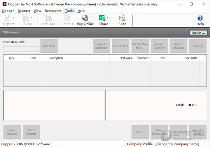The width and height of the screenshot is (210, 147).
Task: Click the View toolbar icon
Action: click(x=26, y=18)
